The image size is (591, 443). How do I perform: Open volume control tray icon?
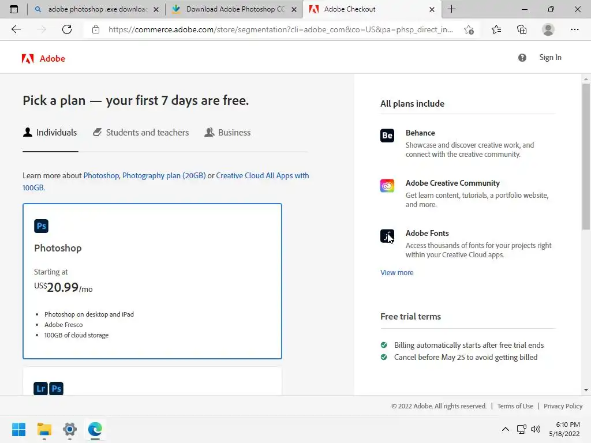[535, 429]
